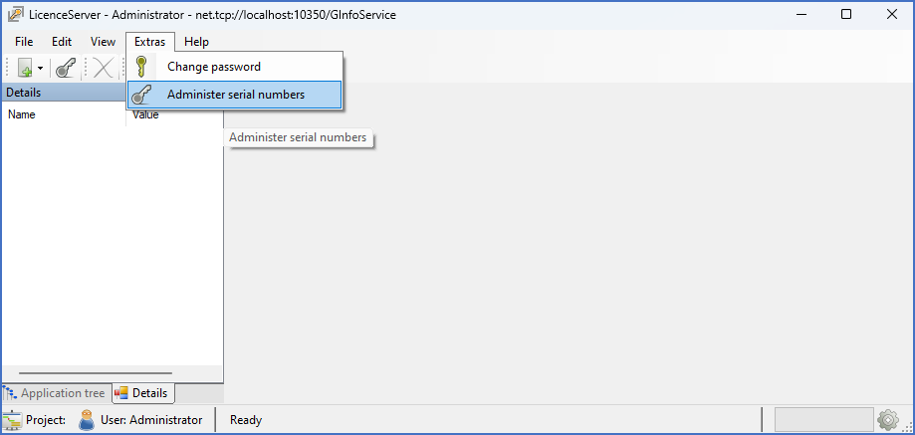Minimize the LicenceServer window
The image size is (915, 435).
click(x=801, y=15)
